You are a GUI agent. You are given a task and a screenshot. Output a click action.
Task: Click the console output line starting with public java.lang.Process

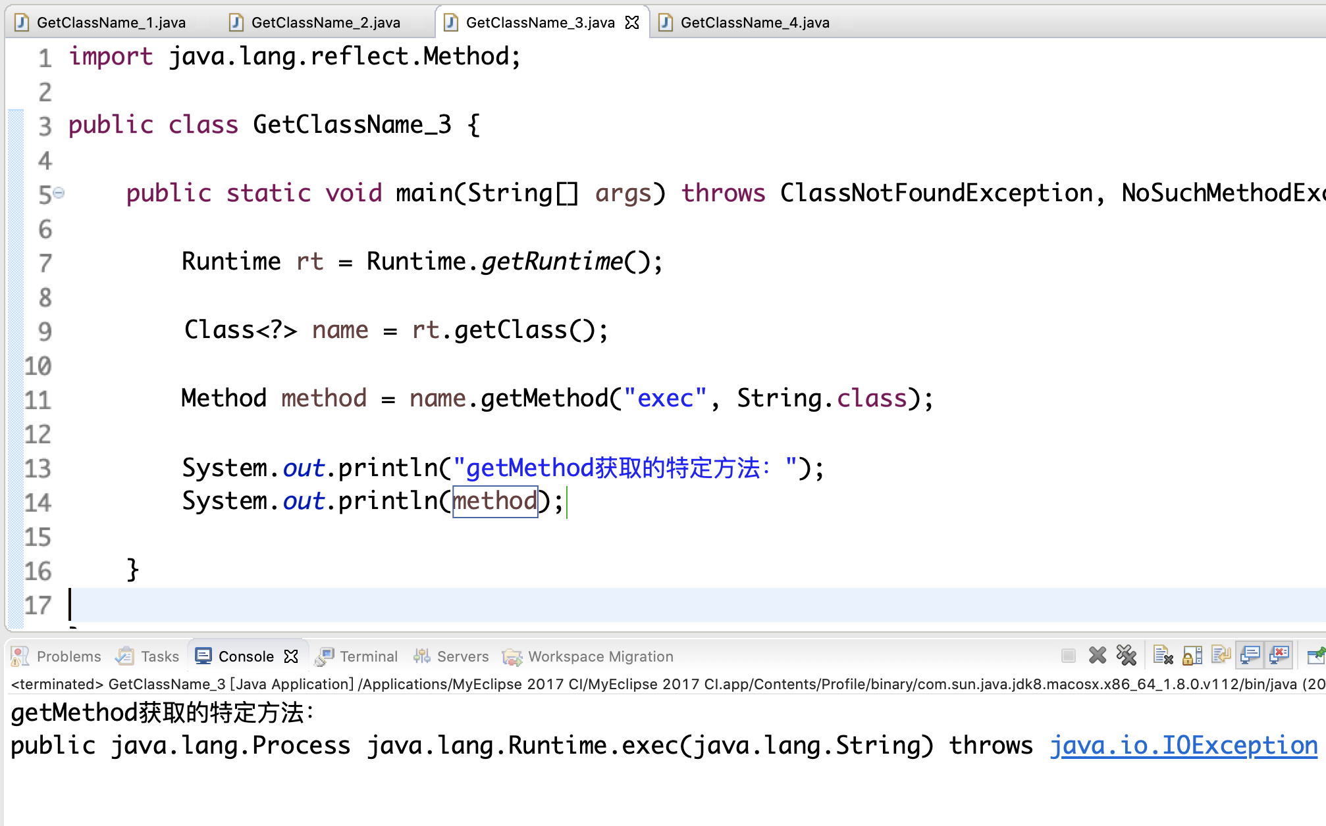[x=664, y=746]
